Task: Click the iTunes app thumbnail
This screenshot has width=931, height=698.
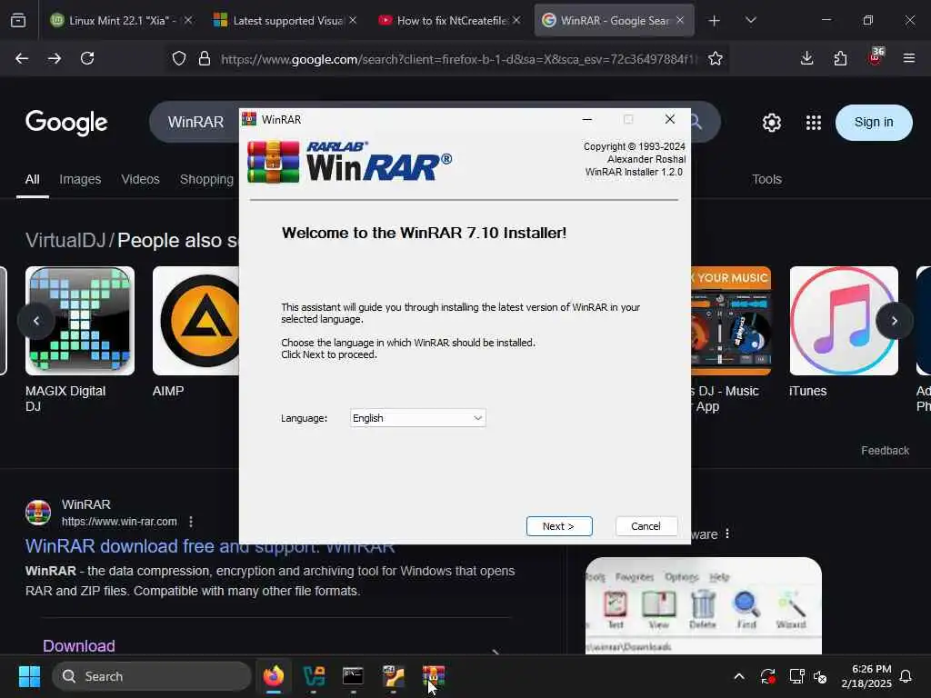Action: point(844,321)
